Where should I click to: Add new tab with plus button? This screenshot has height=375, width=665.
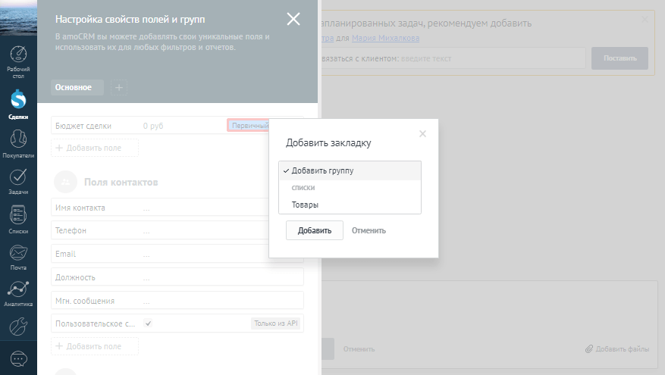click(x=119, y=88)
